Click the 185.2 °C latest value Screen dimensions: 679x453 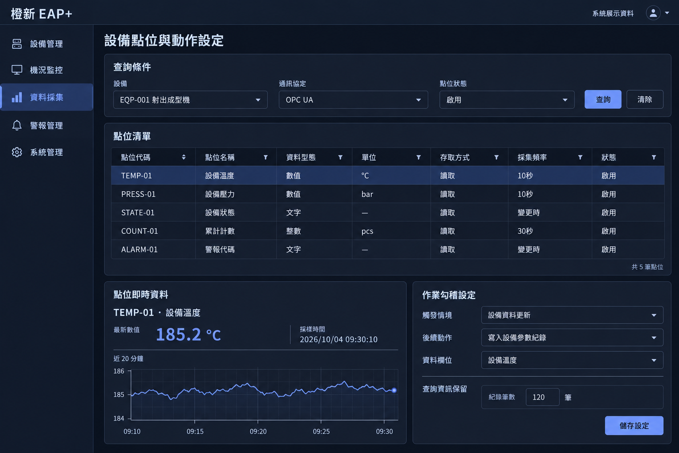click(188, 334)
